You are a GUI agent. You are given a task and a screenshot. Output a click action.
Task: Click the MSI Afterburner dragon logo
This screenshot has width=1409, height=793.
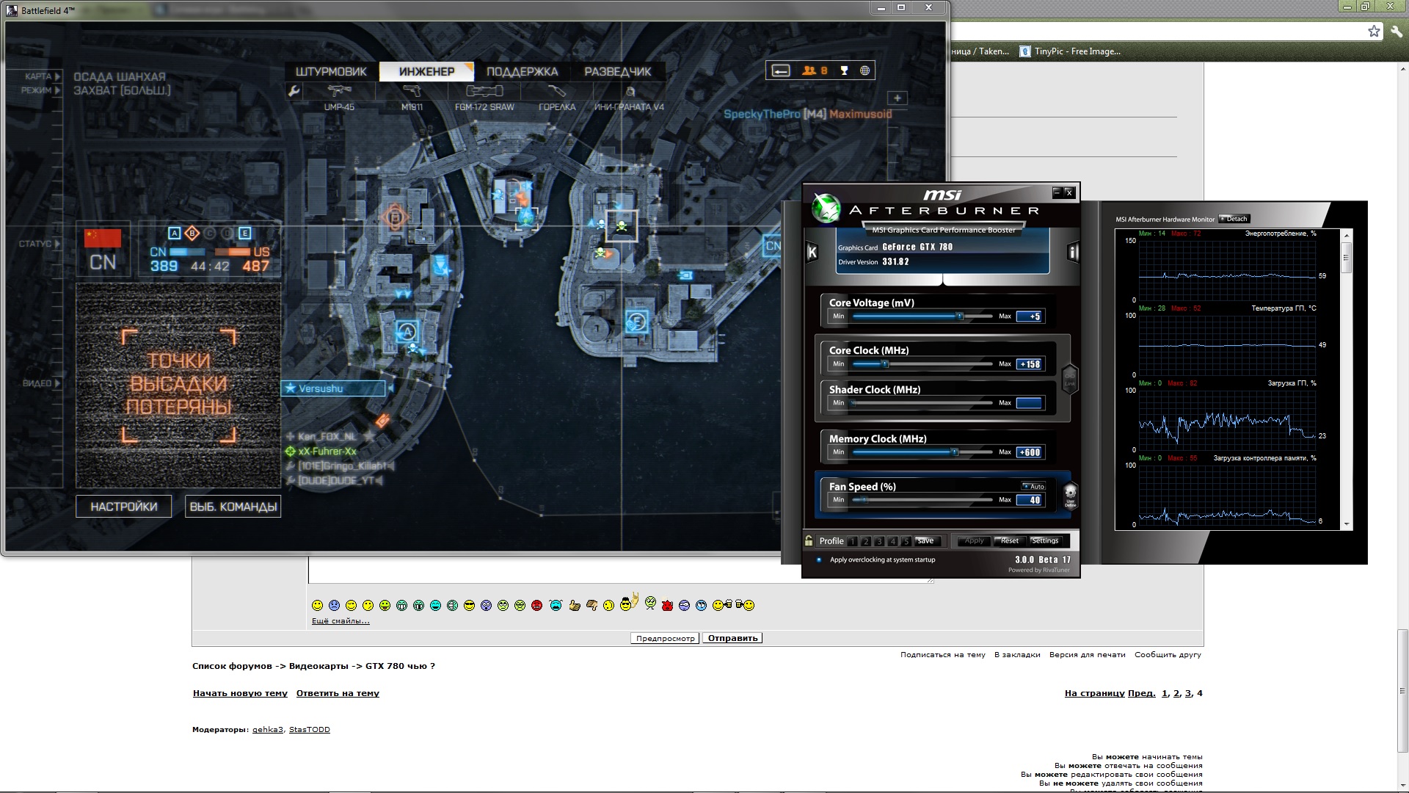826,209
